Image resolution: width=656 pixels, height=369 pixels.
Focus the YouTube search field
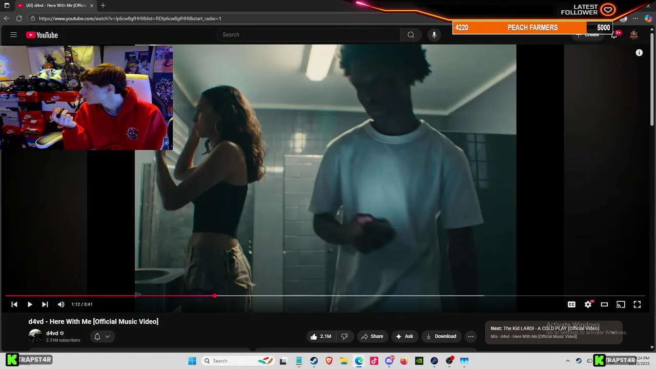click(309, 35)
